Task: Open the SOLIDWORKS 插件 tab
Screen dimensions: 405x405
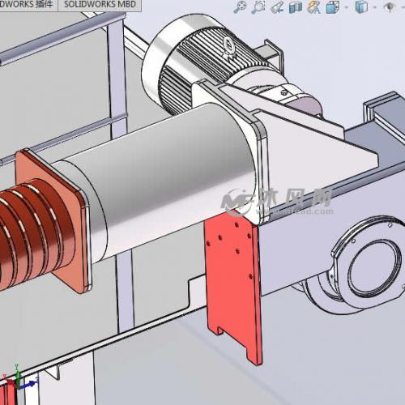Action: pyautogui.click(x=27, y=5)
